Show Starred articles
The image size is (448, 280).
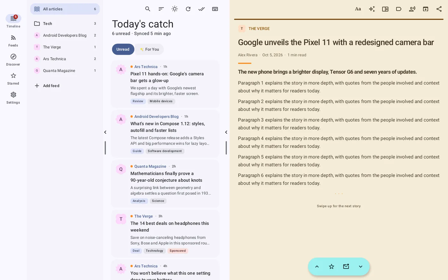[x=13, y=79]
